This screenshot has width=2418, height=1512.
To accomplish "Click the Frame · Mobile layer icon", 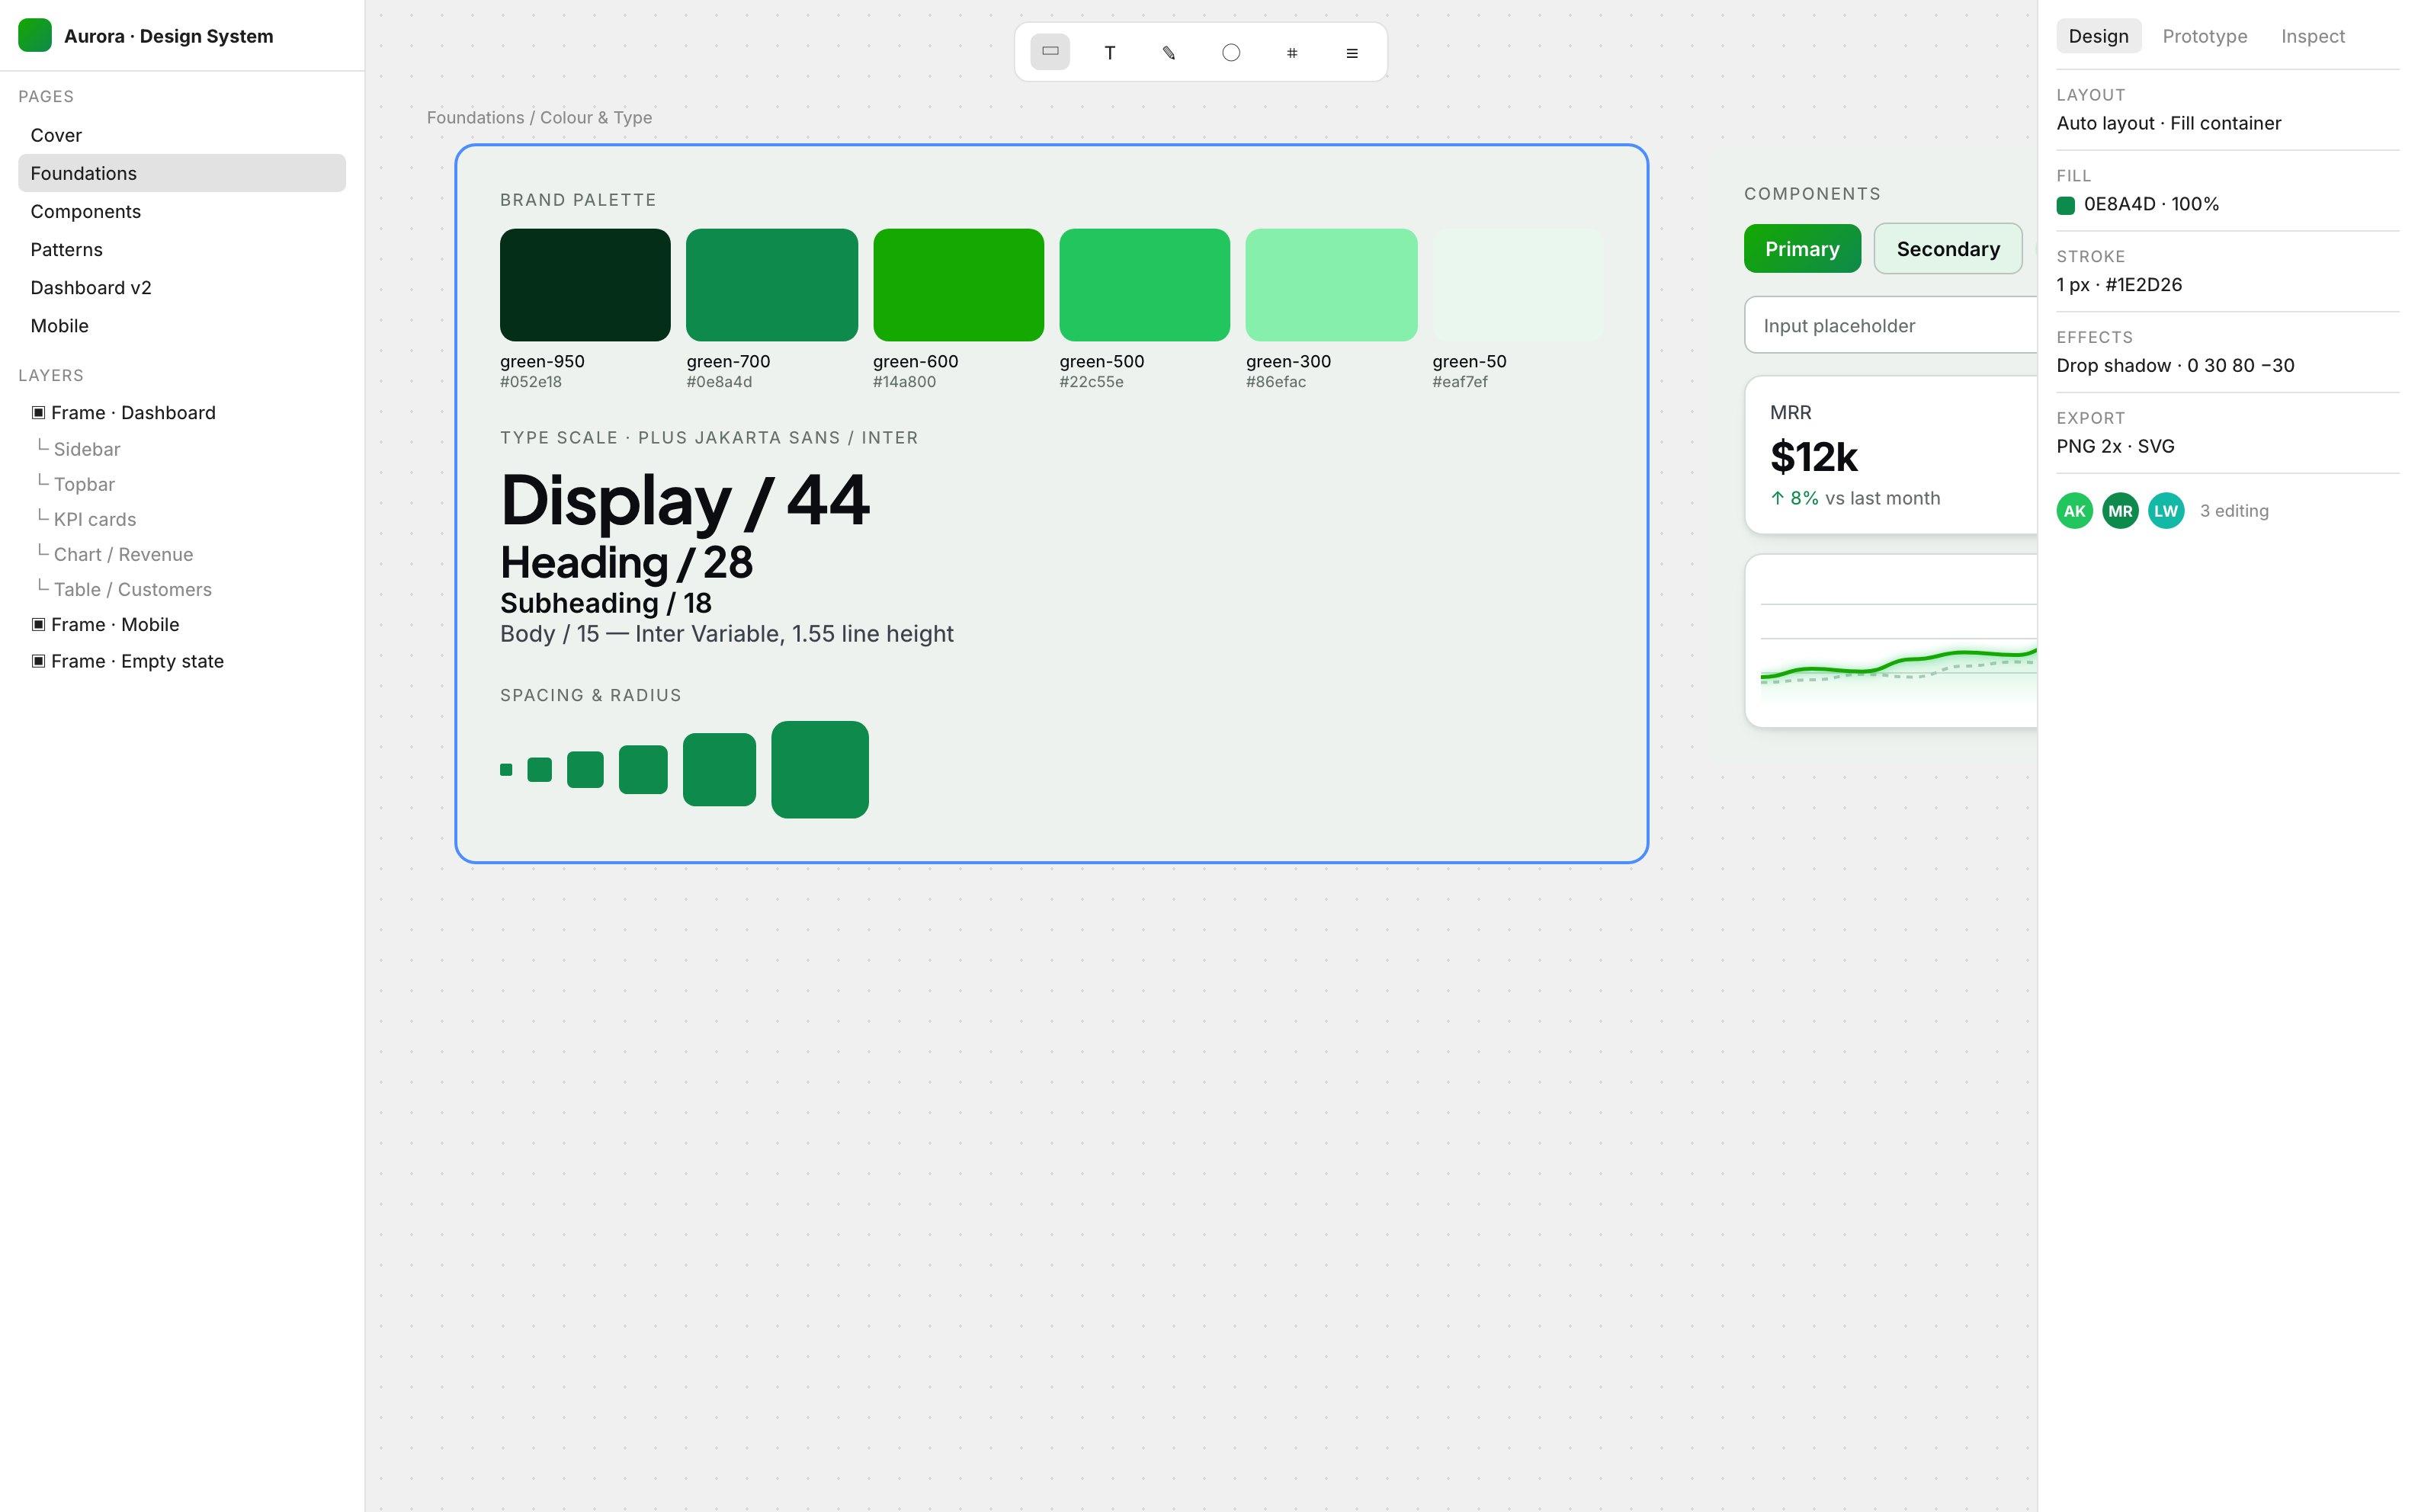I will click(38, 624).
